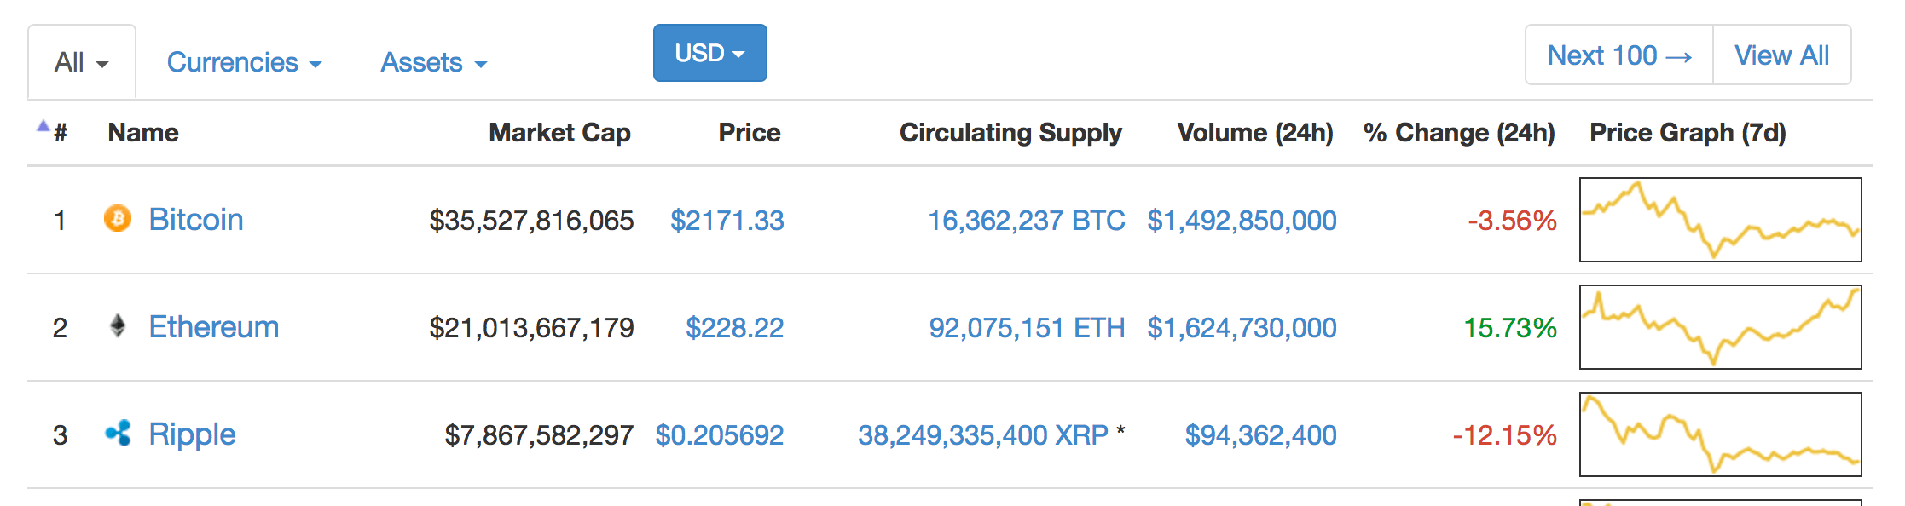Viewport: 1905px width, 506px height.
Task: Go to Next 100 results
Action: coord(1619,55)
